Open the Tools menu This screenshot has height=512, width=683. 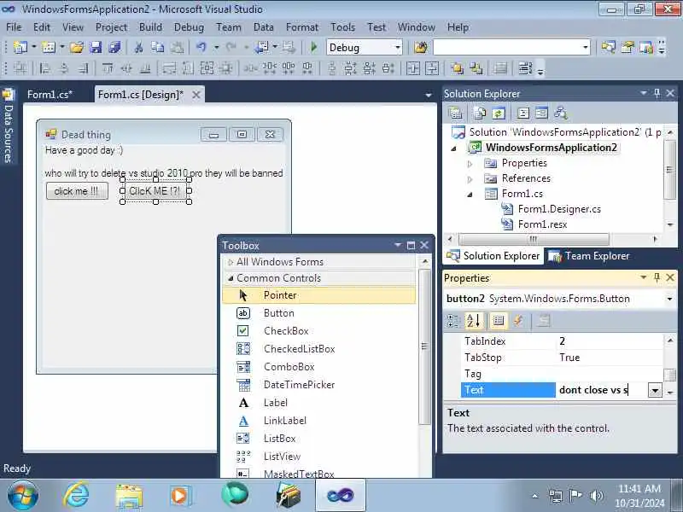click(343, 27)
